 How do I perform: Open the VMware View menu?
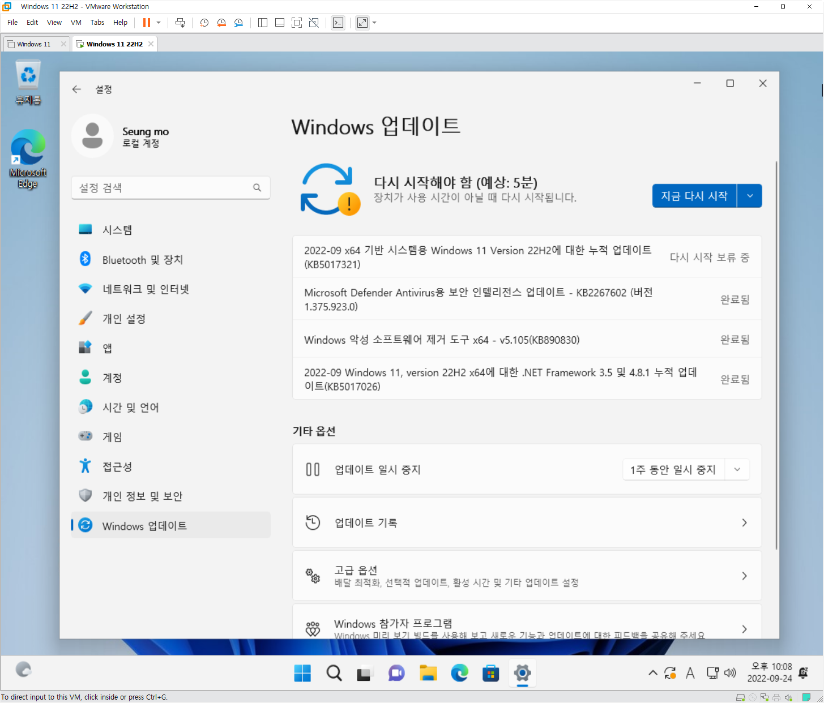tap(54, 23)
